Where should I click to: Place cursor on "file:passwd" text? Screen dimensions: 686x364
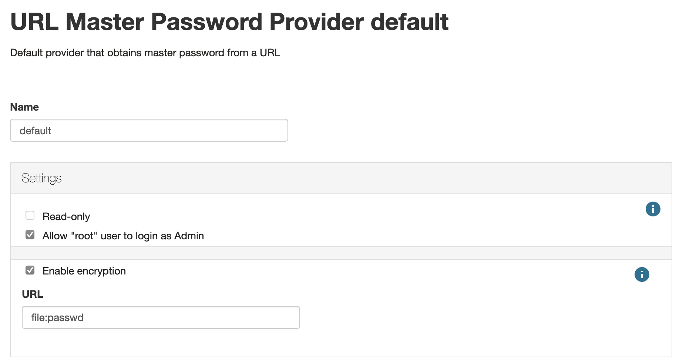[x=57, y=318]
